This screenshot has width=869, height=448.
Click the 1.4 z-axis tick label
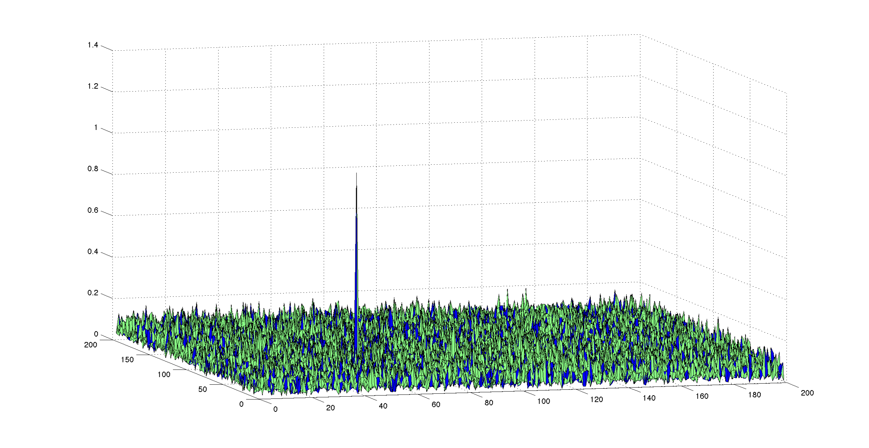pyautogui.click(x=93, y=45)
